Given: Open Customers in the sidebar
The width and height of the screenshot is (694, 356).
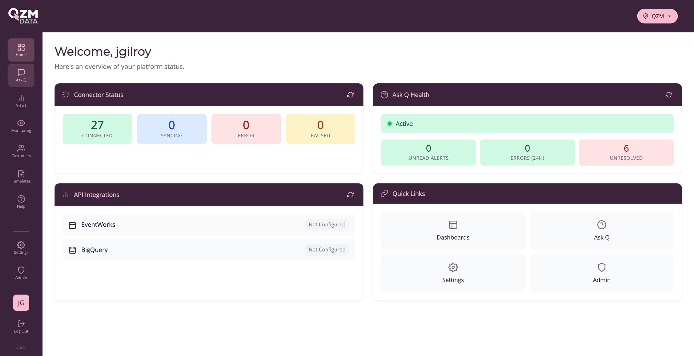Looking at the screenshot, I should pos(21,151).
